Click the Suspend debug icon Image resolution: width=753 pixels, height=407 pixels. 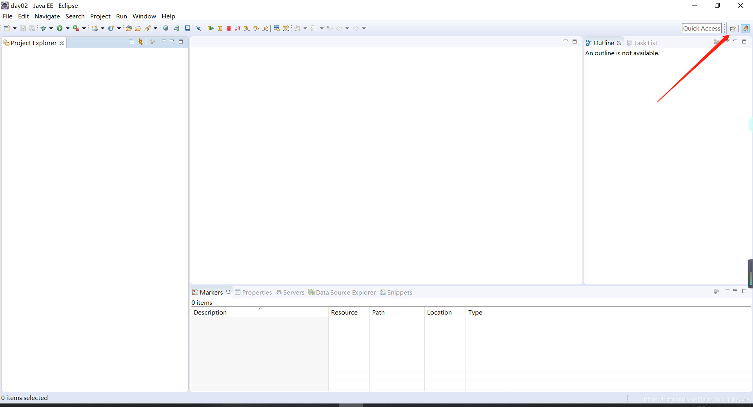tap(220, 28)
